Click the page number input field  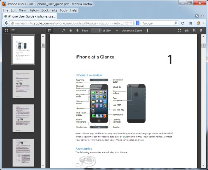pos(96,30)
